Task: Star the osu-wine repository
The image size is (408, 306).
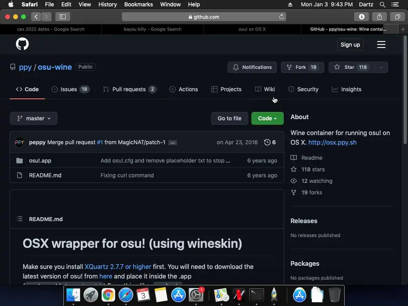Action: pos(351,67)
